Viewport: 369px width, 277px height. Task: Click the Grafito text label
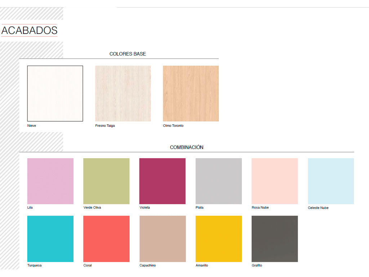(x=257, y=265)
